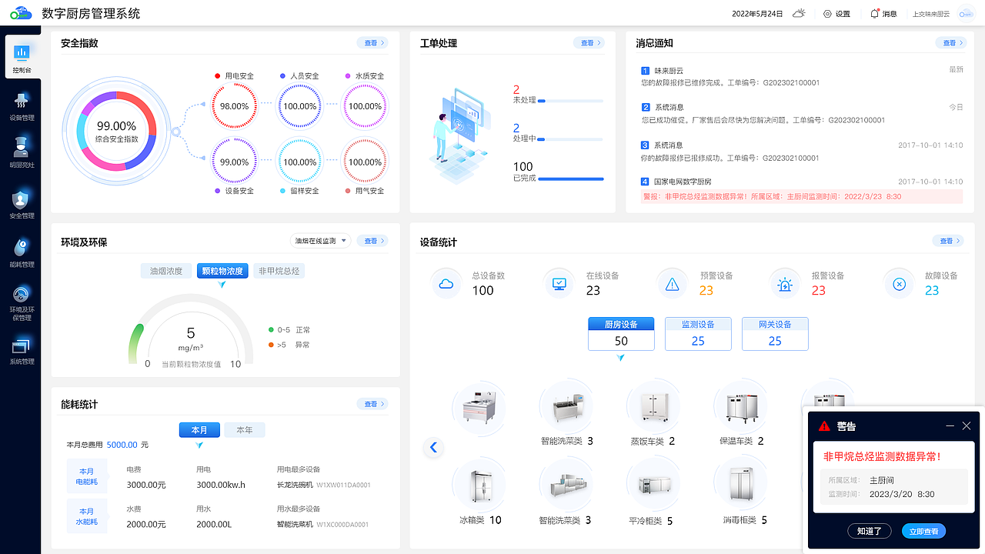985x554 pixels.
Task: Open the red 警报 非甲烷总烃 message row
Action: (x=801, y=197)
